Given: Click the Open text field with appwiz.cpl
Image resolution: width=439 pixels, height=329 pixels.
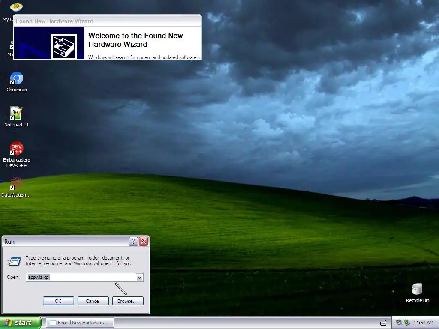Looking at the screenshot, I should (x=81, y=277).
